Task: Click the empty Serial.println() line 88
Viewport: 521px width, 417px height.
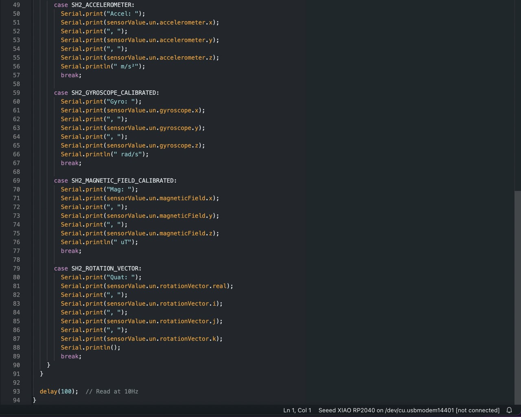Action: 91,348
